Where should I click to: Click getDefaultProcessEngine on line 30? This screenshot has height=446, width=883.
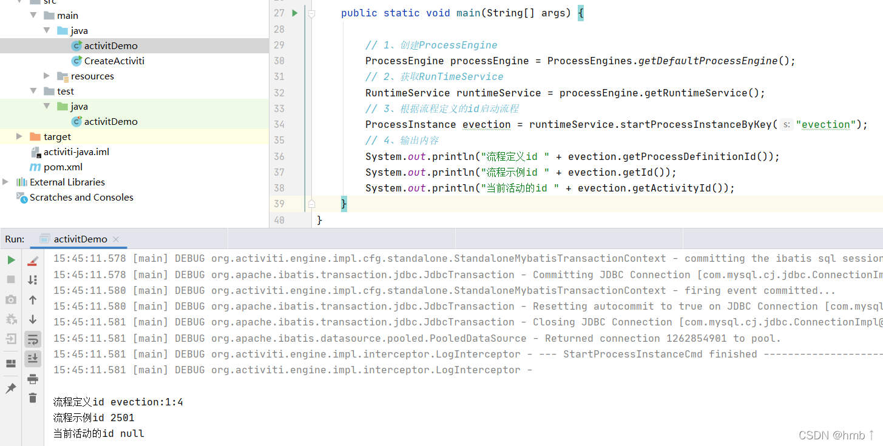[x=708, y=61]
